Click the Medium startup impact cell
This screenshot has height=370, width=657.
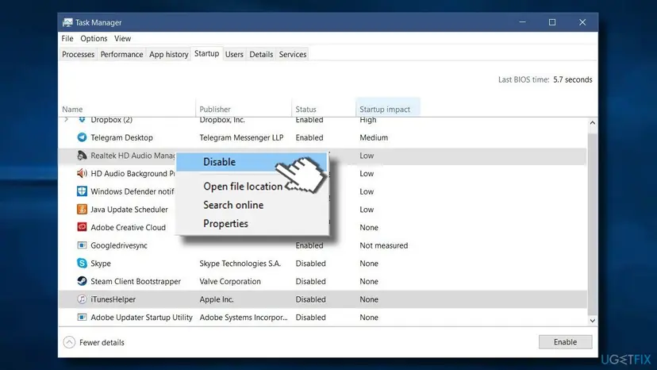click(374, 137)
